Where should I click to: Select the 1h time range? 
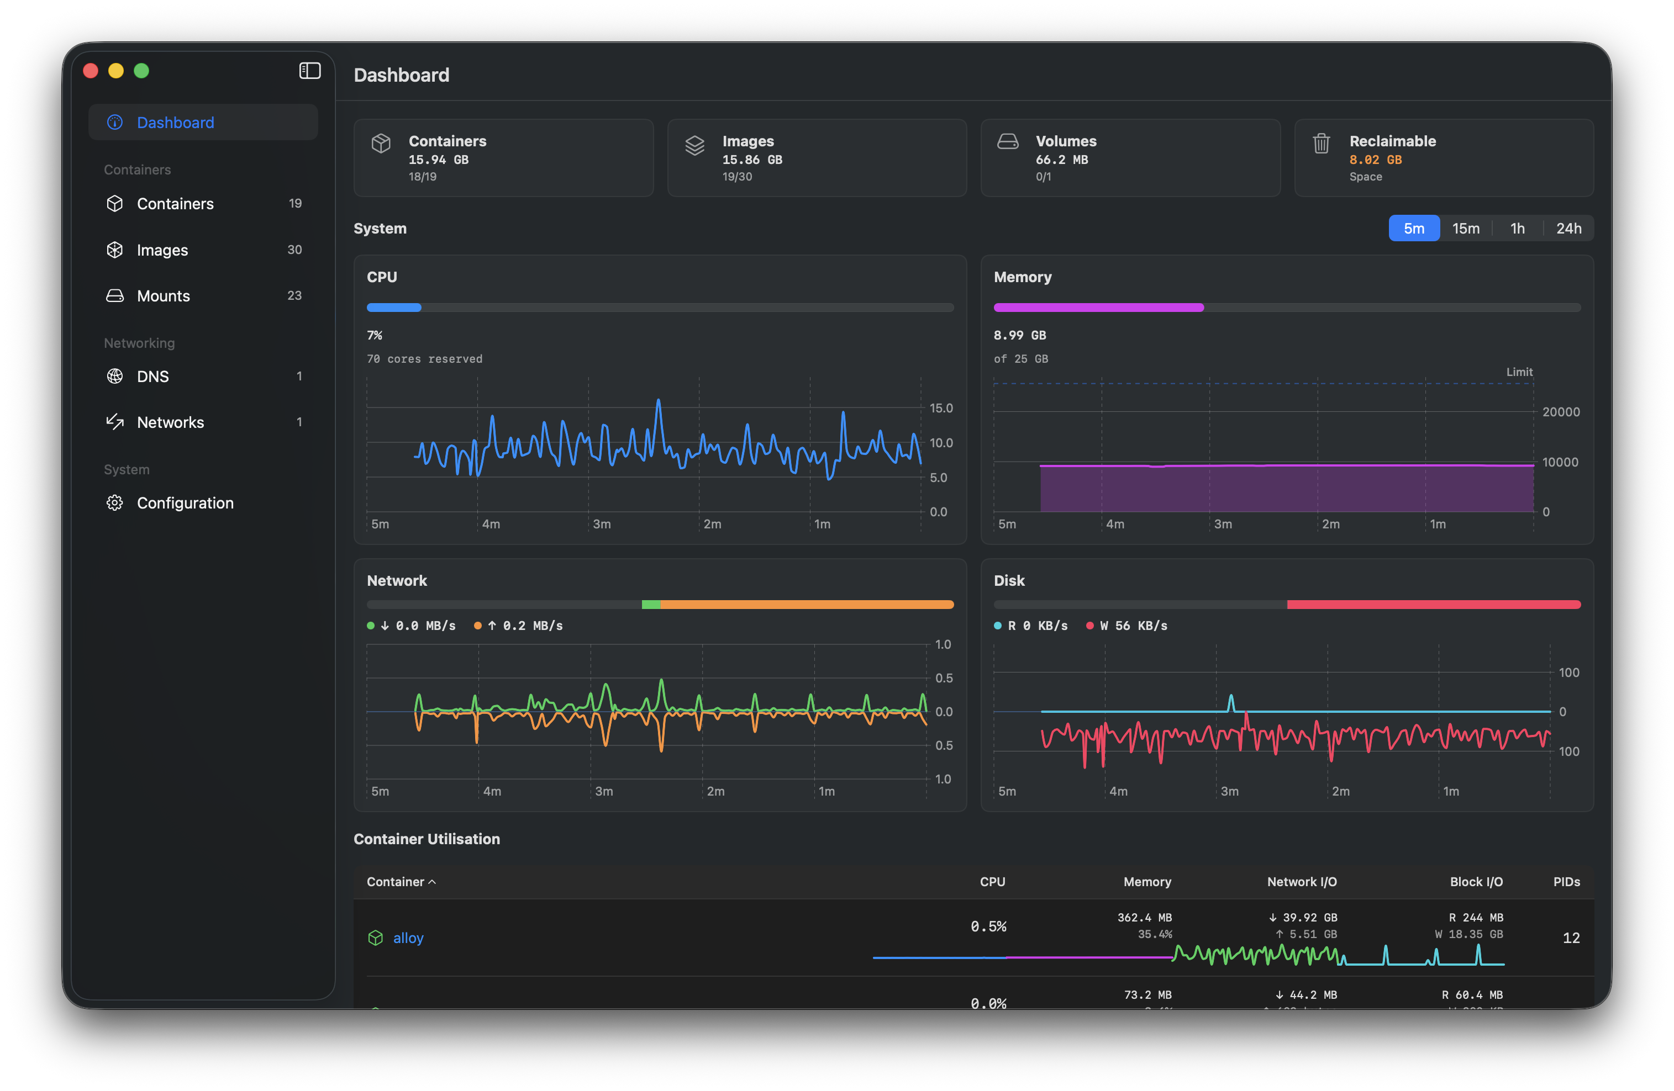[x=1517, y=229]
